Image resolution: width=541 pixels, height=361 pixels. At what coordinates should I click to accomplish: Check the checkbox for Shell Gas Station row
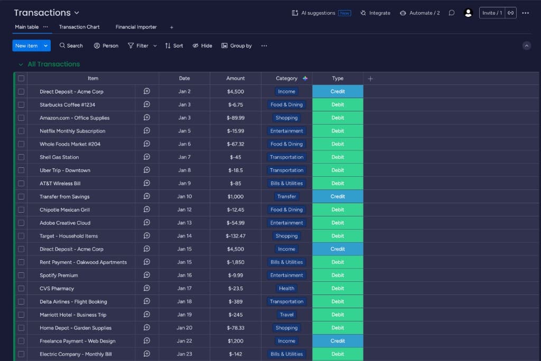click(21, 157)
